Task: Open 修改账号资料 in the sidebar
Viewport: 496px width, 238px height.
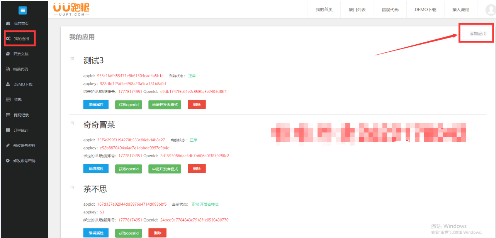Action: pos(24,146)
